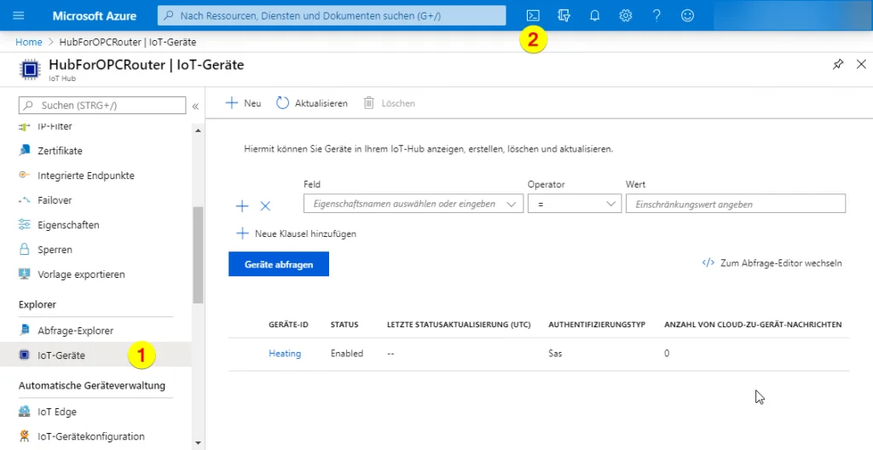Viewport: 873px width, 450px height.
Task: Open portal settings gear
Action: point(626,15)
